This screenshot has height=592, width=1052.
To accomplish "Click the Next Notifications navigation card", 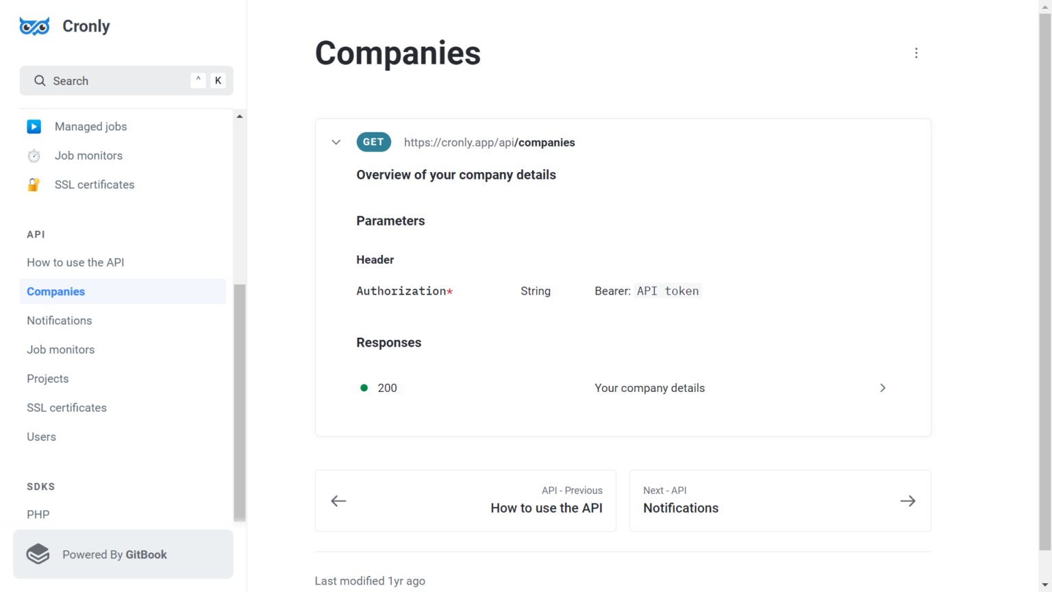I will pyautogui.click(x=779, y=501).
